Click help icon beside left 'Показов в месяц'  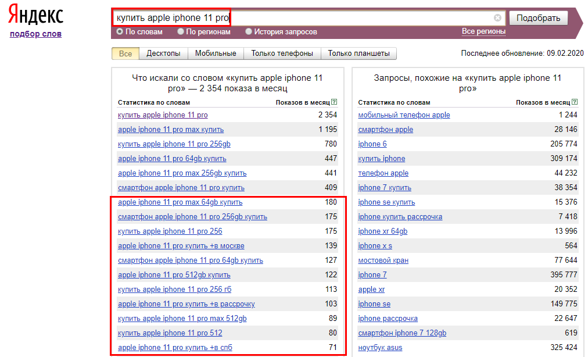pos(334,102)
